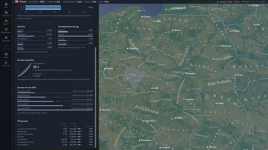Click the Rural dwellers group row
The width and height of the screenshot is (268, 150).
click(55, 145)
